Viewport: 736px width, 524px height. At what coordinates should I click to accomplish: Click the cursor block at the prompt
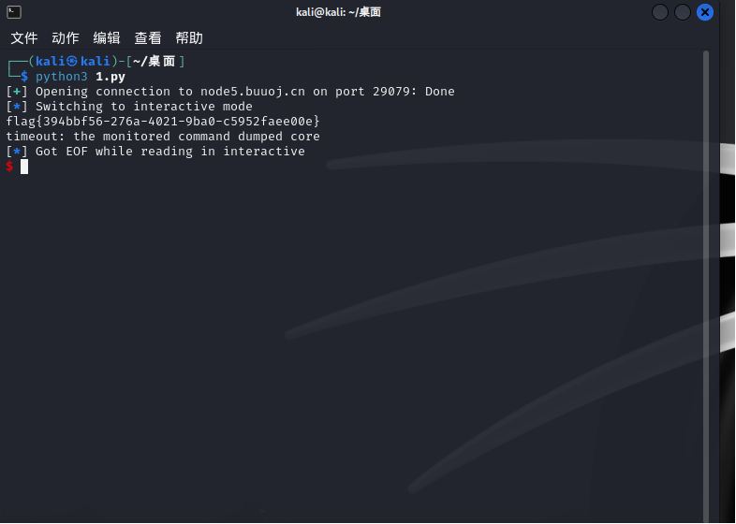(x=24, y=167)
